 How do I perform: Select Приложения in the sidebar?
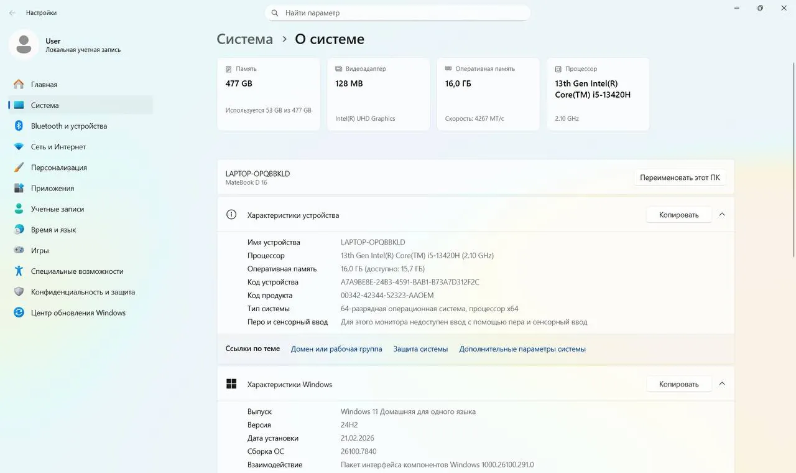81,188
